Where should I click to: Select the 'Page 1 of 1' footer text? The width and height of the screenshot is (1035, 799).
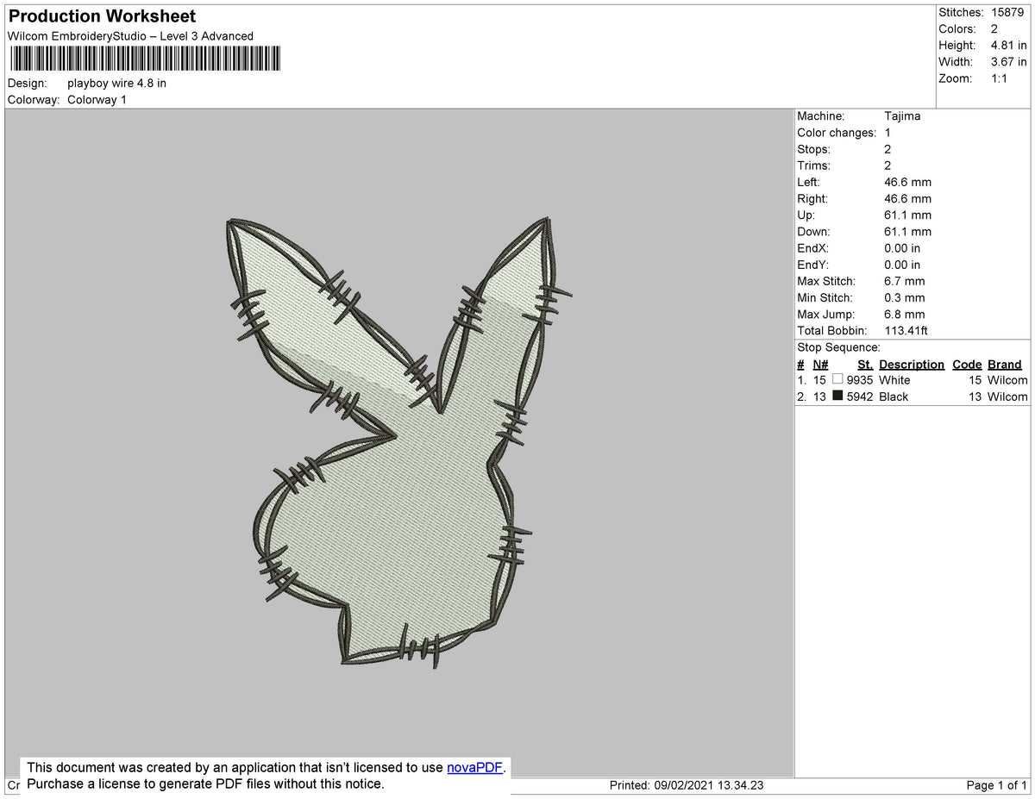(x=997, y=785)
